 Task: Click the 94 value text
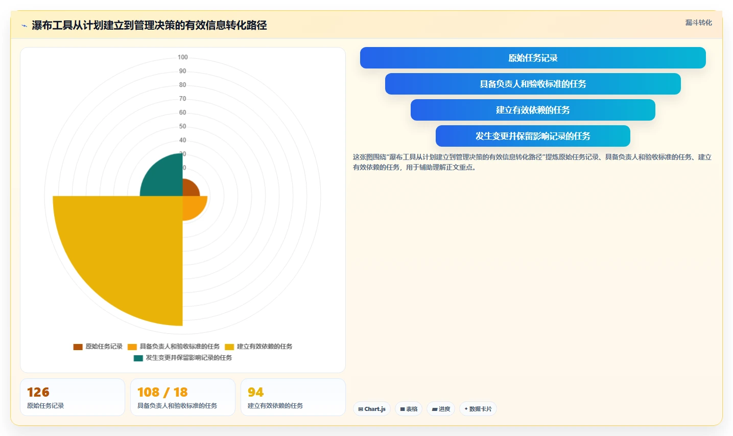click(256, 392)
